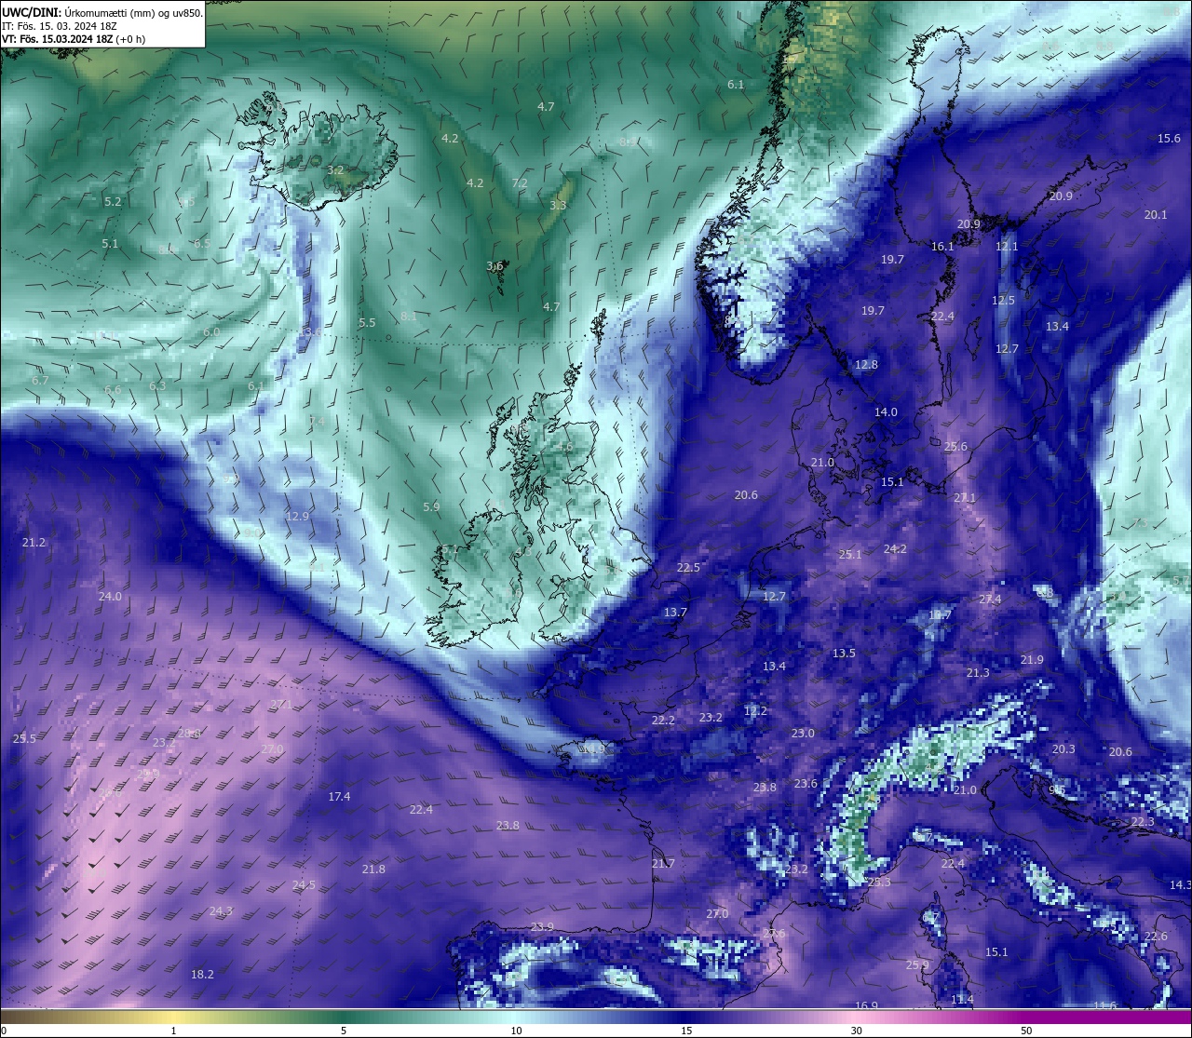Viewport: 1192px width, 1038px height.
Task: Click the 22.2 value over France
Action: 663,721
